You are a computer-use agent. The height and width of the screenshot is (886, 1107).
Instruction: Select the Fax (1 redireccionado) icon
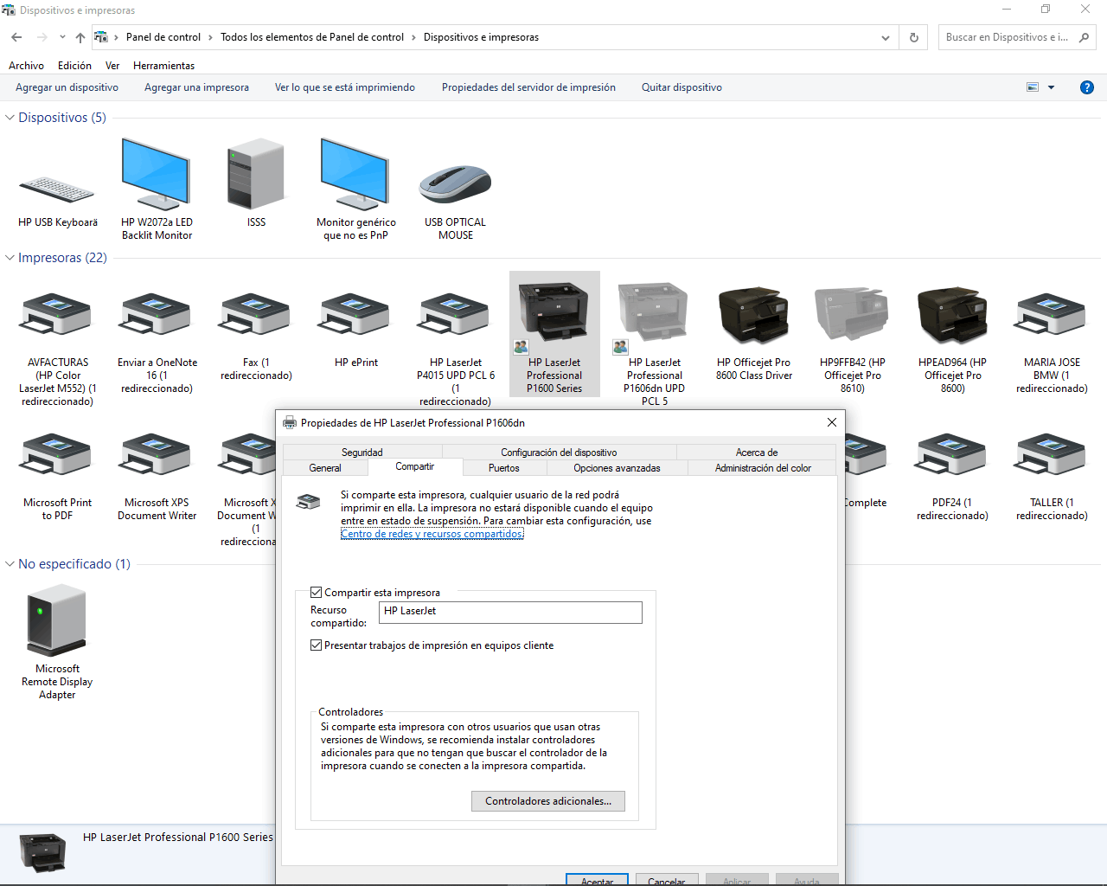pyautogui.click(x=256, y=316)
